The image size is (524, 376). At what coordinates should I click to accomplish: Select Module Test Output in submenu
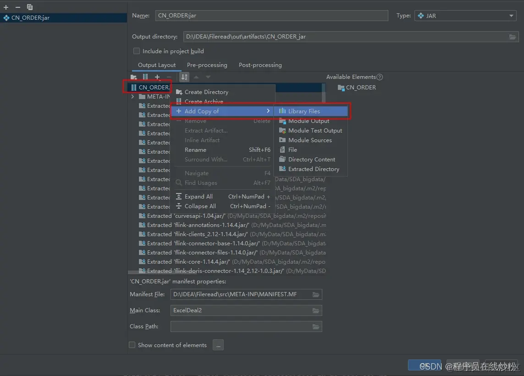(311, 130)
